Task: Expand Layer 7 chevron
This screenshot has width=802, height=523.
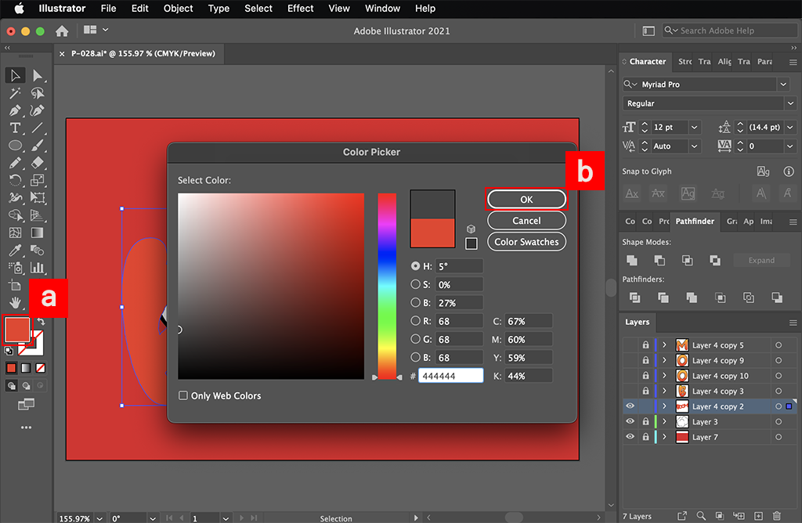Action: [x=664, y=437]
